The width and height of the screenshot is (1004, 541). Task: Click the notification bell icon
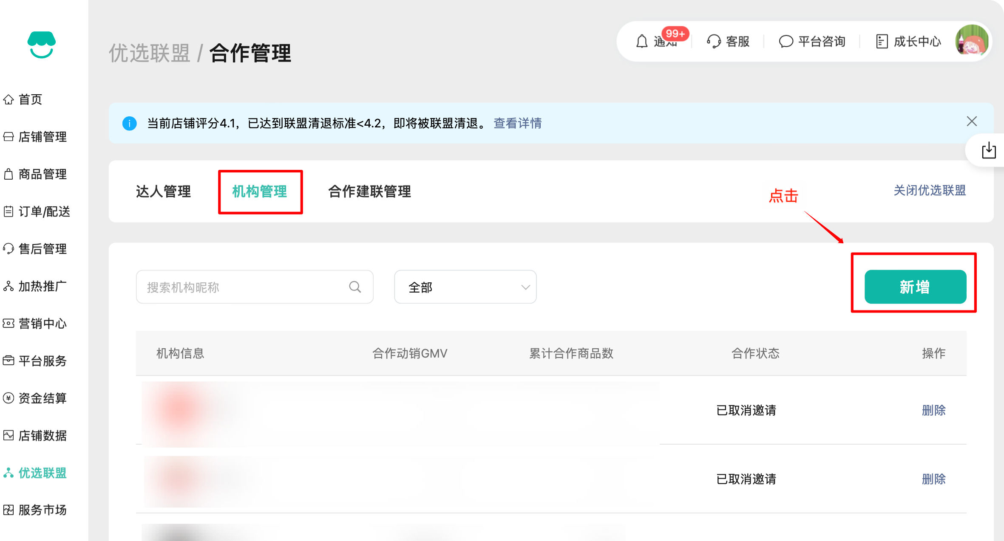641,42
